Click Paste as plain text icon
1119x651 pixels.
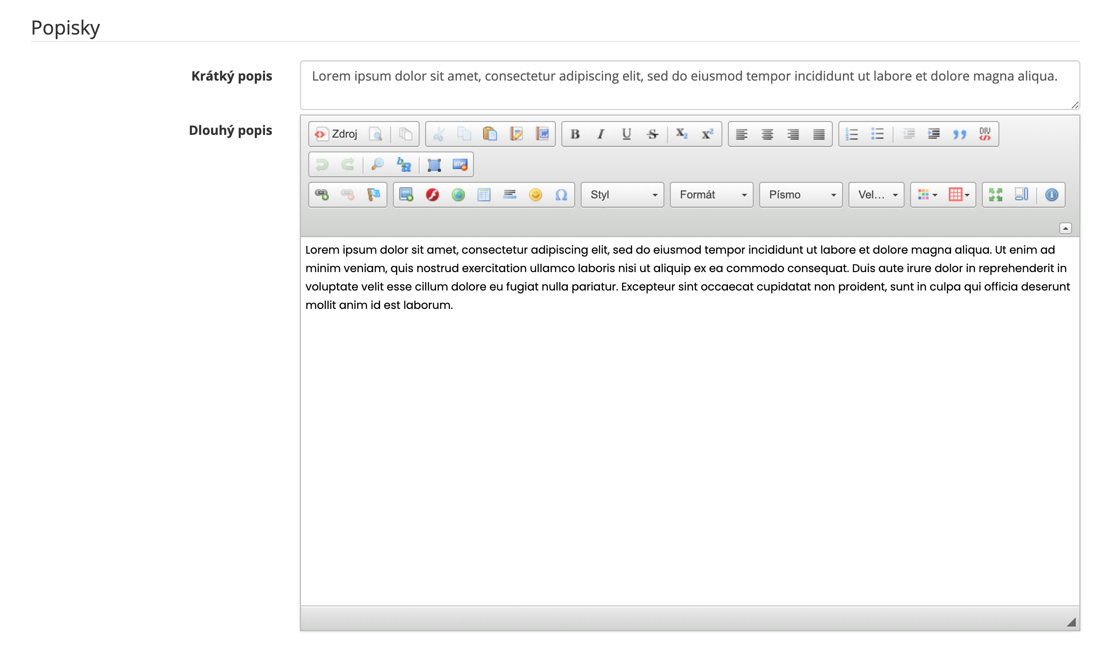[516, 134]
